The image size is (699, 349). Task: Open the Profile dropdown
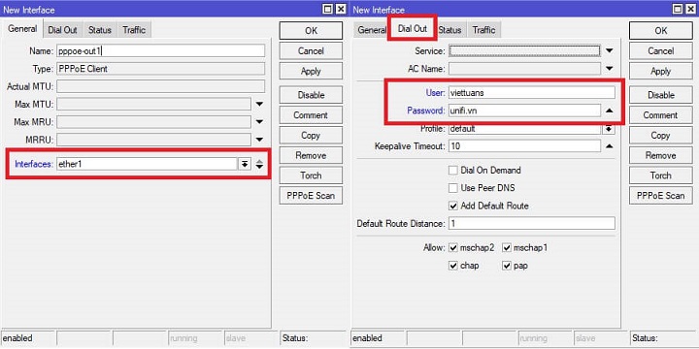[x=609, y=129]
